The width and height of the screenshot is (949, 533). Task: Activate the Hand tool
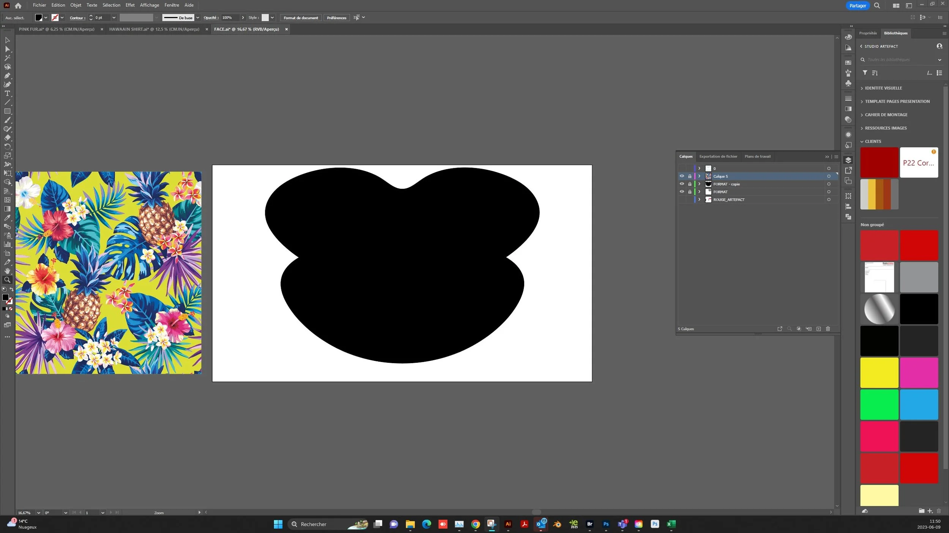[7, 271]
